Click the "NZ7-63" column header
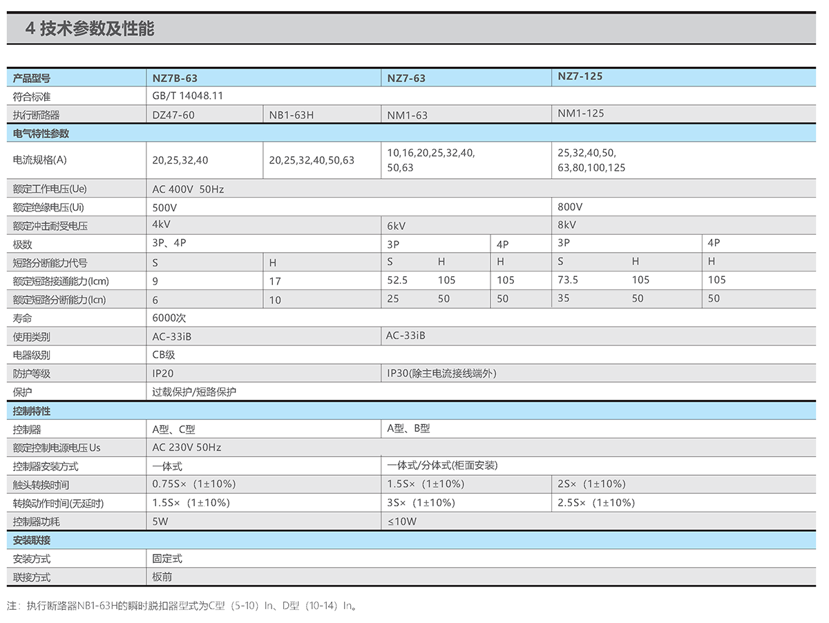The width and height of the screenshot is (829, 623). coord(406,78)
